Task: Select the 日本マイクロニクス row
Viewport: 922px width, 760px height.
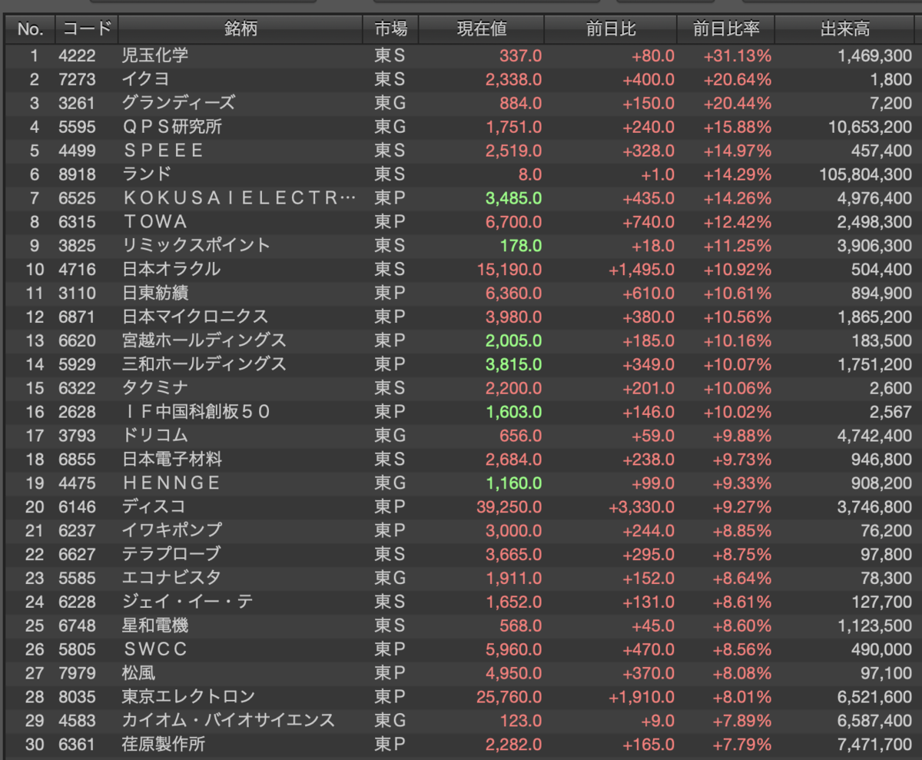Action: coord(461,317)
